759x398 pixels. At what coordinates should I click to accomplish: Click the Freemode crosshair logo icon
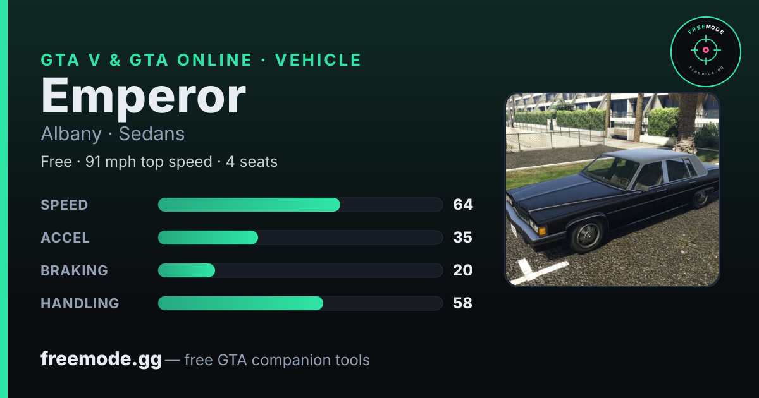pyautogui.click(x=705, y=52)
